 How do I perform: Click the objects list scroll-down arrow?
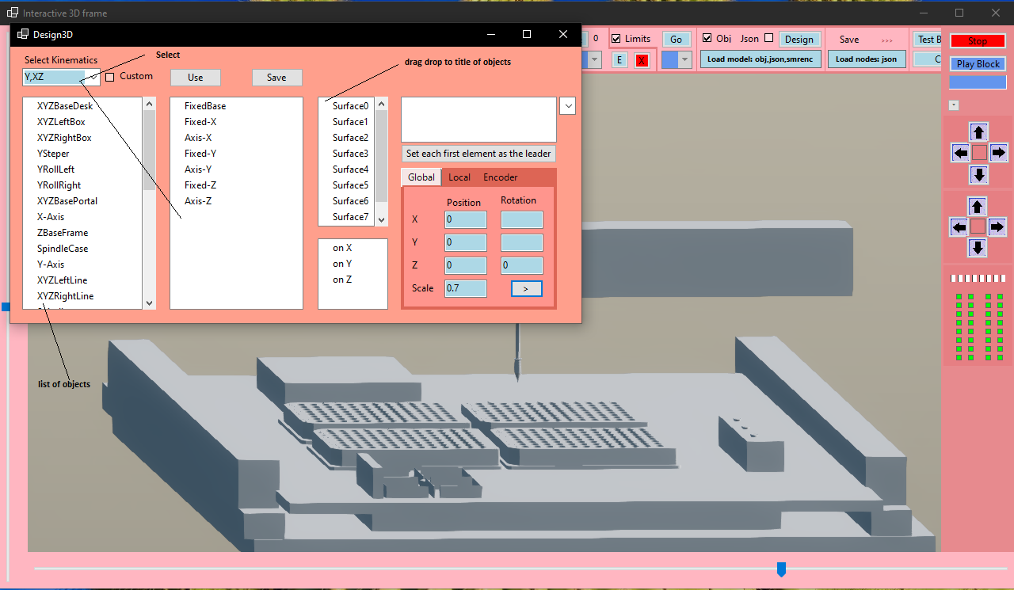point(150,303)
